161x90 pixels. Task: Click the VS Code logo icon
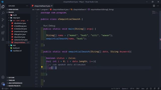coord(2,2)
